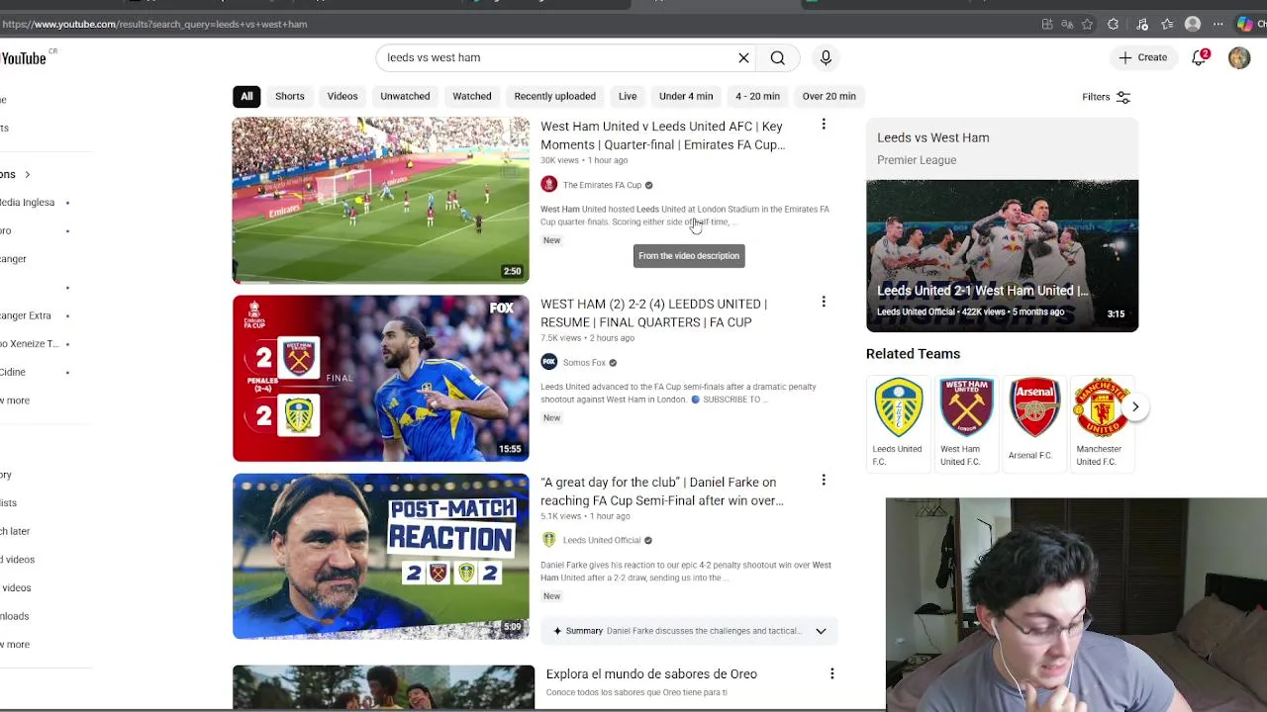Play the Fox 2-2 penalties thumbnail

tap(381, 379)
